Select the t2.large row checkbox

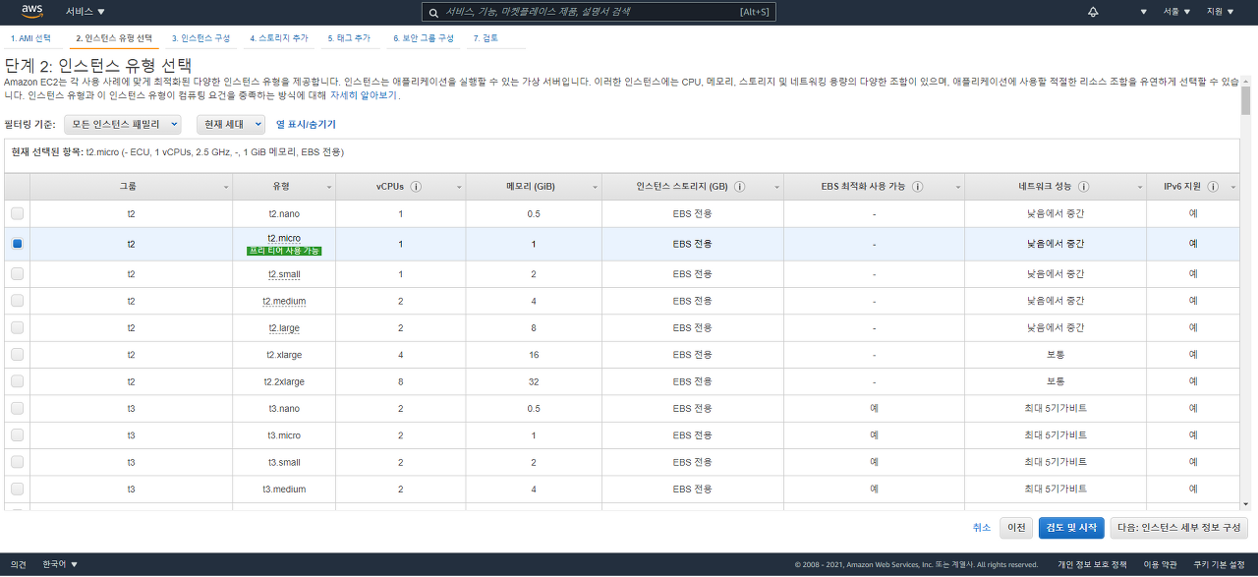[x=17, y=327]
